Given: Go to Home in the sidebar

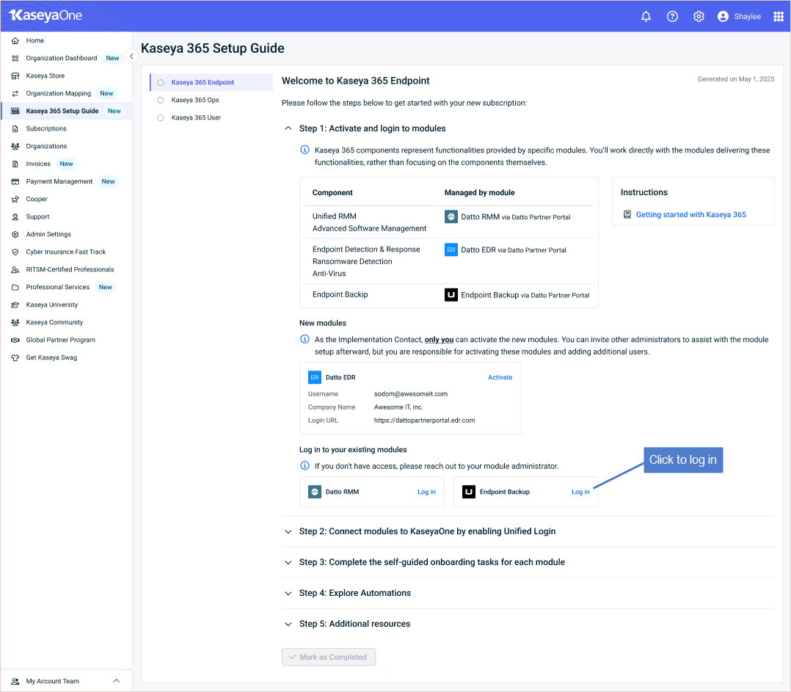Looking at the screenshot, I should (66, 41).
